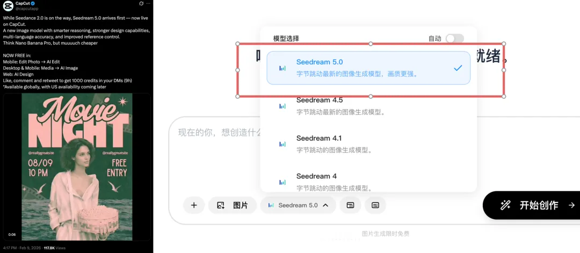Click the Movie Night video thumbnail
Screen dimensions: 580x253
[77, 167]
